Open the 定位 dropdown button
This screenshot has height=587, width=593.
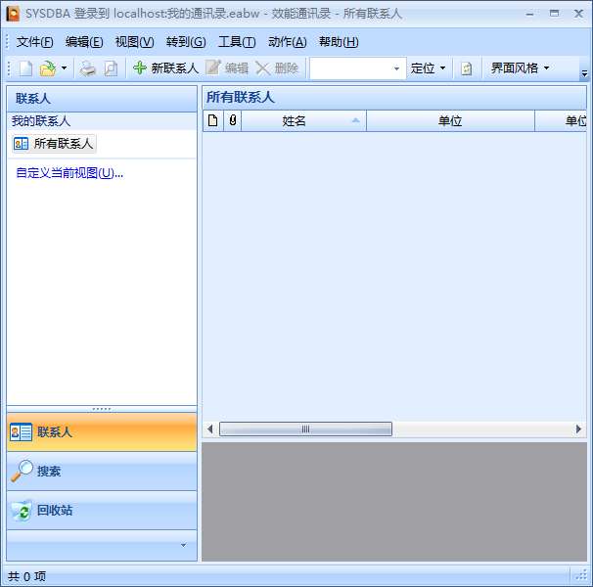[x=428, y=68]
